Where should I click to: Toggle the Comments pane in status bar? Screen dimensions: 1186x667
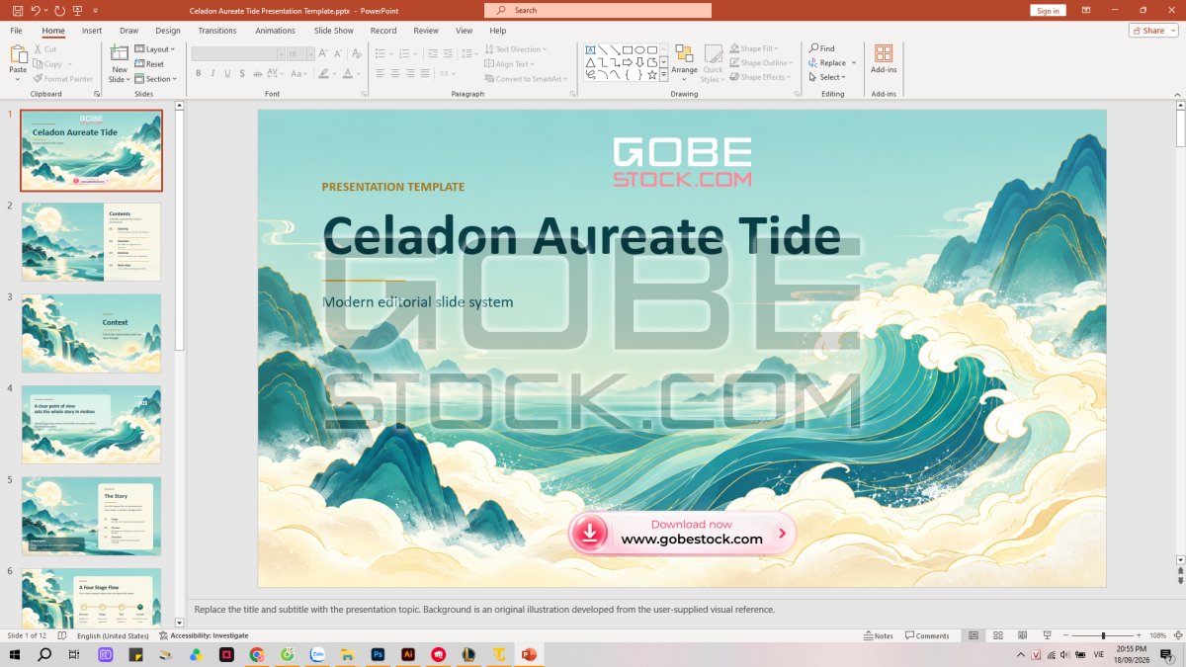tap(927, 635)
